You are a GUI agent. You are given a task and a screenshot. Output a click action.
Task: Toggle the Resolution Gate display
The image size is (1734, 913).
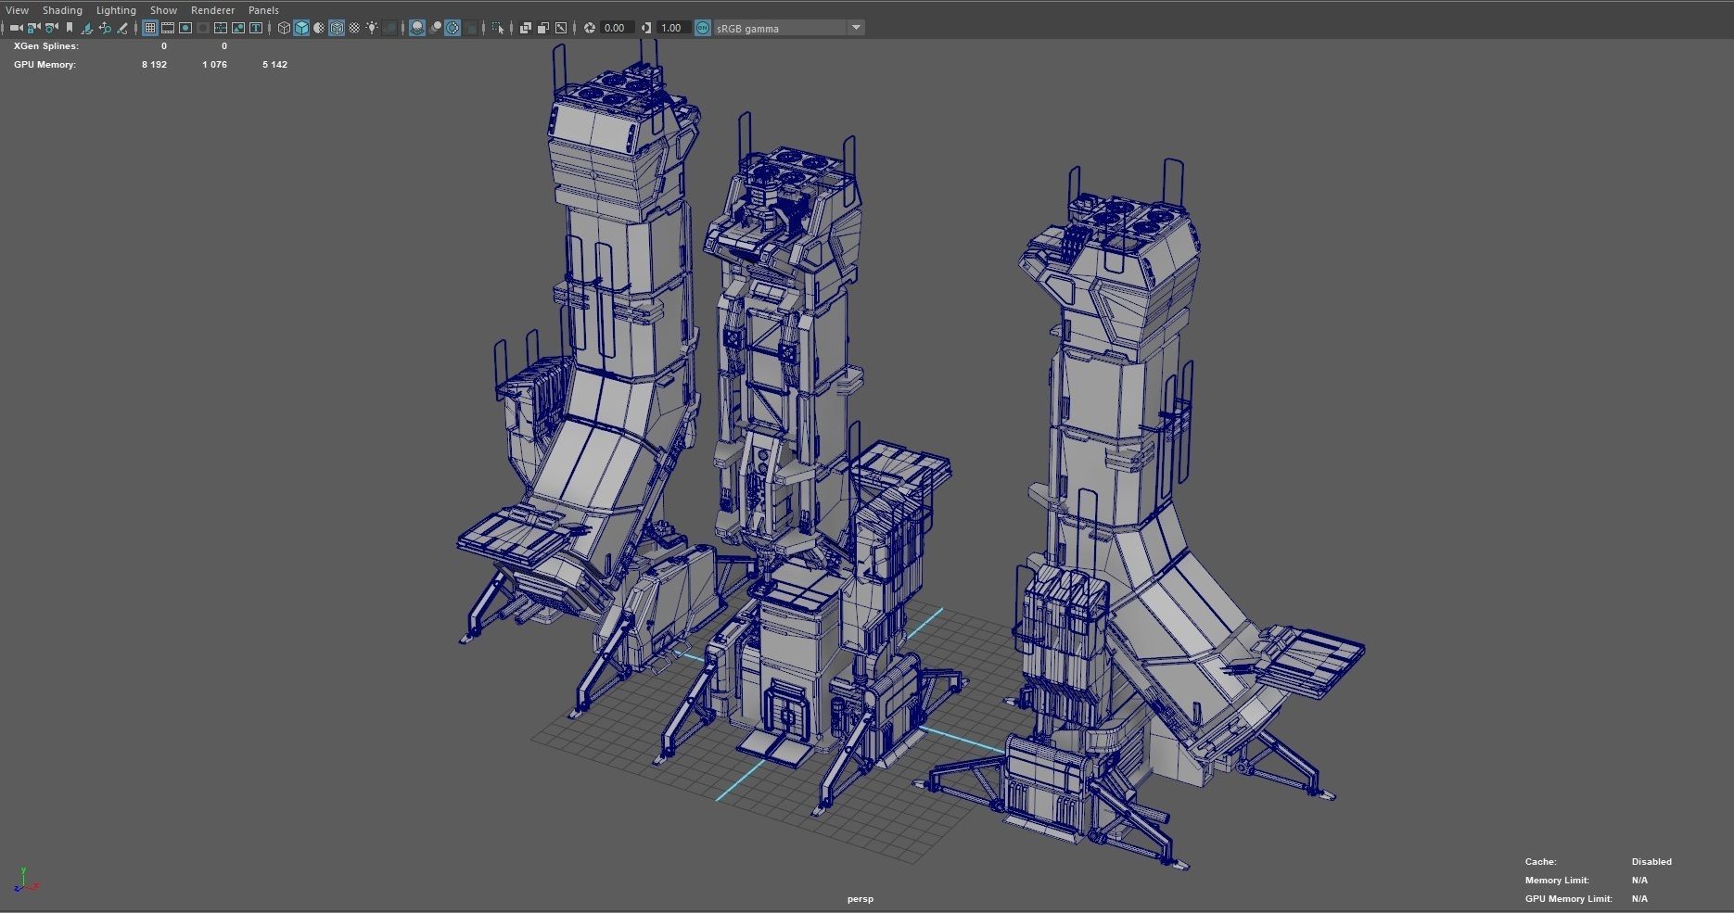185,28
